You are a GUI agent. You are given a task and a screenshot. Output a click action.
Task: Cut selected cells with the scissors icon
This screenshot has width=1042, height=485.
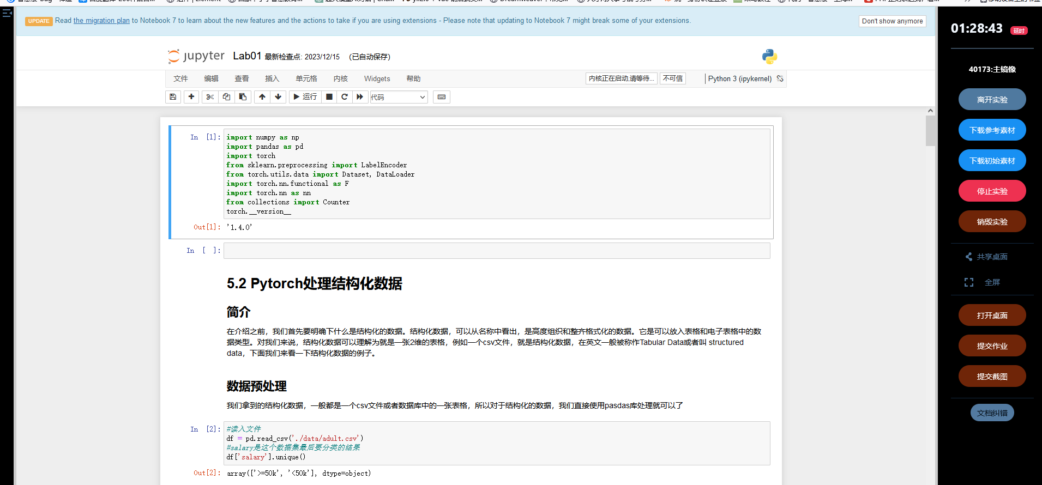210,97
